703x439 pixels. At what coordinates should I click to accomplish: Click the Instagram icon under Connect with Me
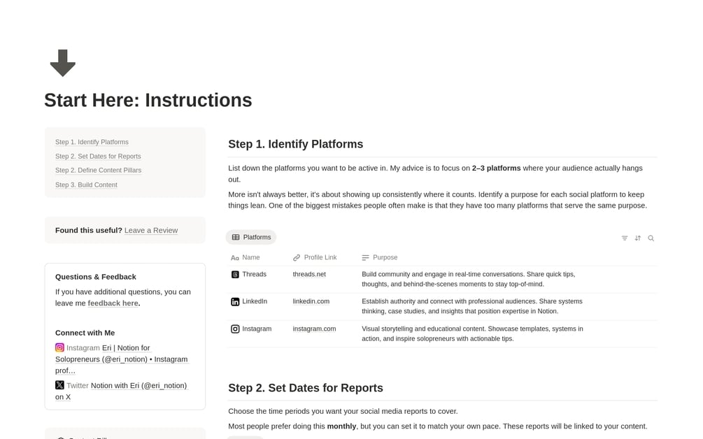pyautogui.click(x=59, y=347)
